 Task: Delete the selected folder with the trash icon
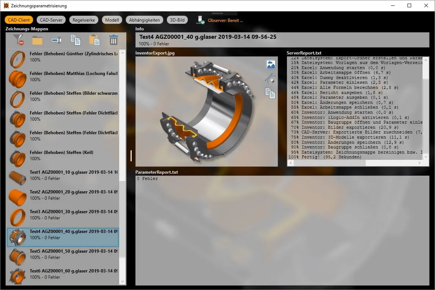[114, 40]
